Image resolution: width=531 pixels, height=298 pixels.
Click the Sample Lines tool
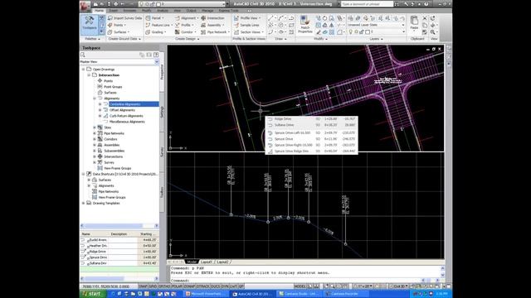pos(247,25)
